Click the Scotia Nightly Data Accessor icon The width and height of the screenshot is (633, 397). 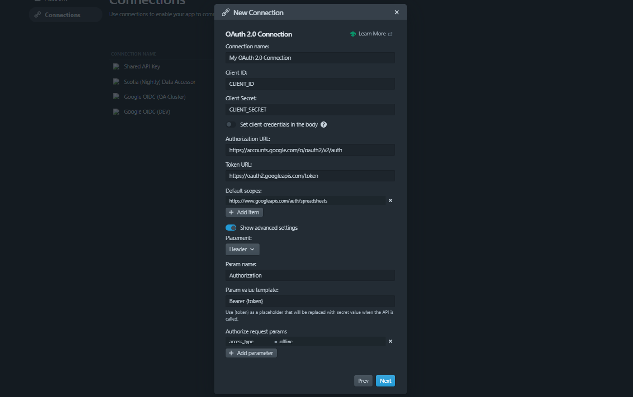(116, 81)
